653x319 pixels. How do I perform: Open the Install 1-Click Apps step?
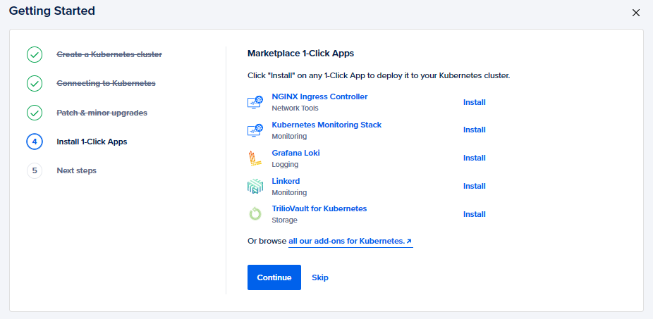(x=92, y=142)
